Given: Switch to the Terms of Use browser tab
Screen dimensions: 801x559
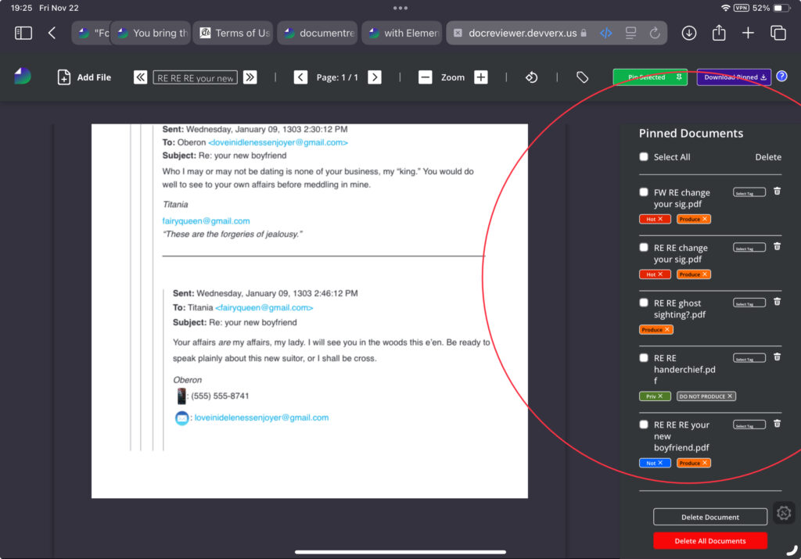Looking at the screenshot, I should tap(233, 33).
